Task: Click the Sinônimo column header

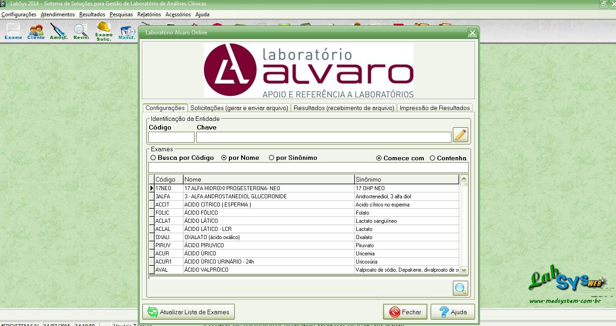Action: tap(407, 180)
